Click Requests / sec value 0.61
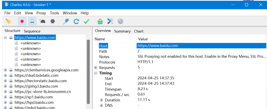Image resolution: width=267 pixels, height=109 pixels. tap(141, 94)
